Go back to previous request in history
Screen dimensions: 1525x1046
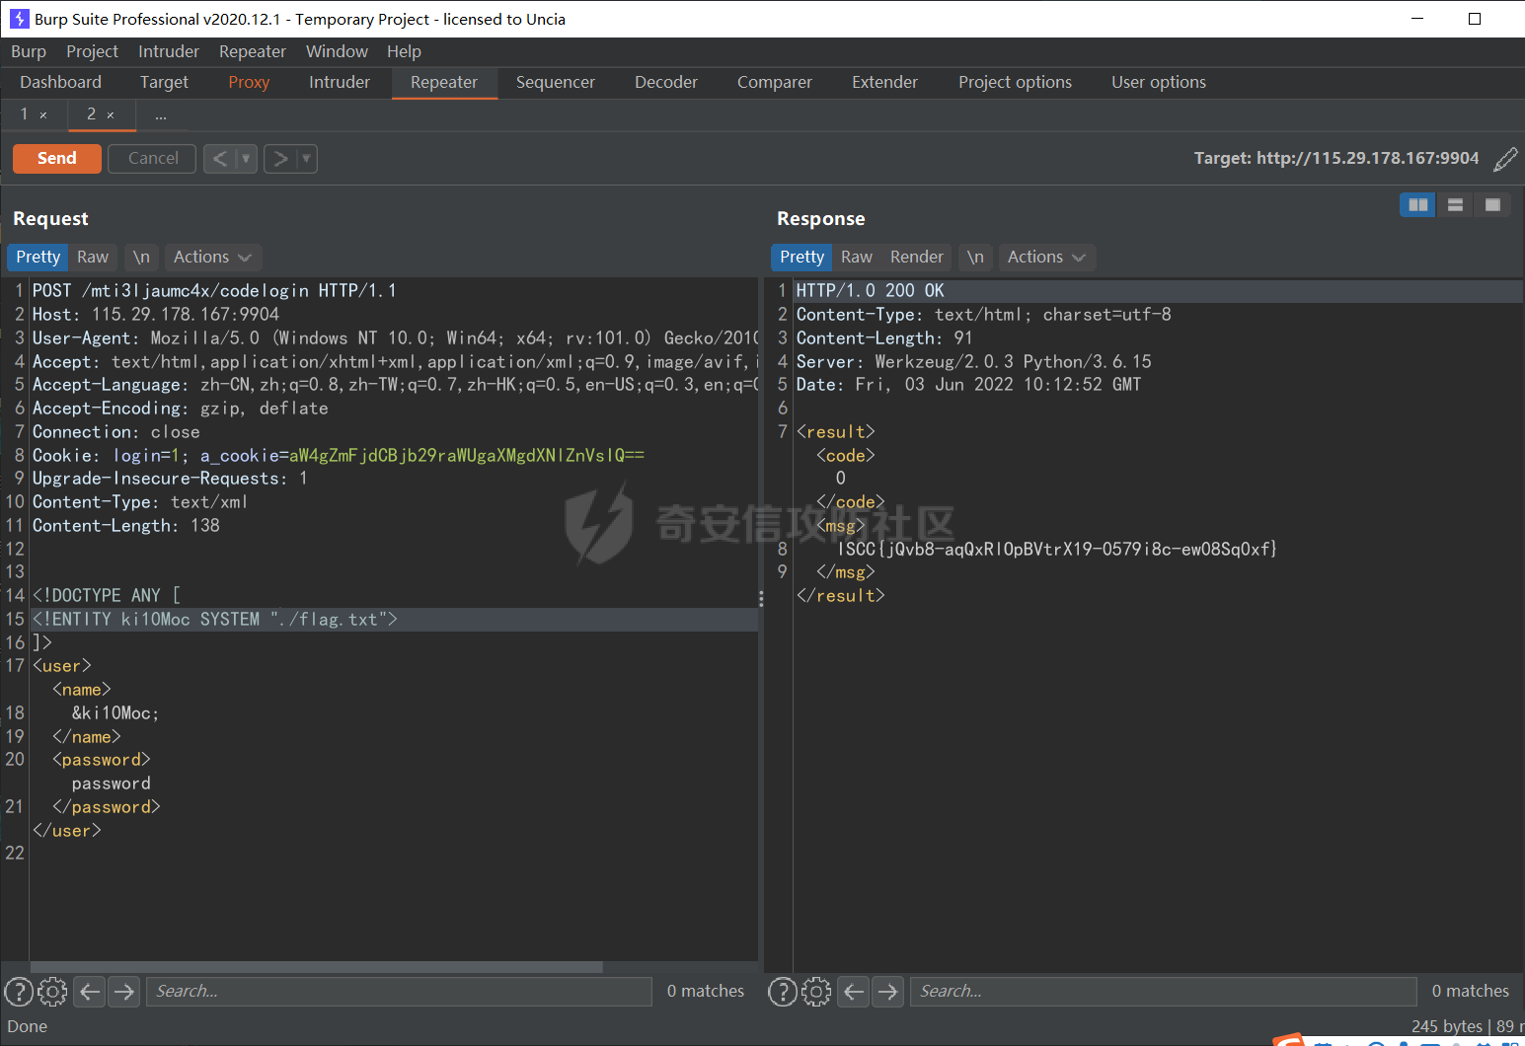(220, 158)
